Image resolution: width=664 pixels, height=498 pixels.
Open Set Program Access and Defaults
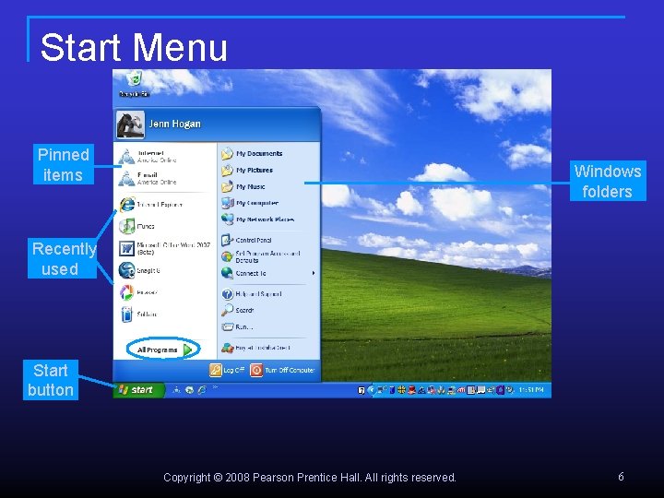(268, 256)
